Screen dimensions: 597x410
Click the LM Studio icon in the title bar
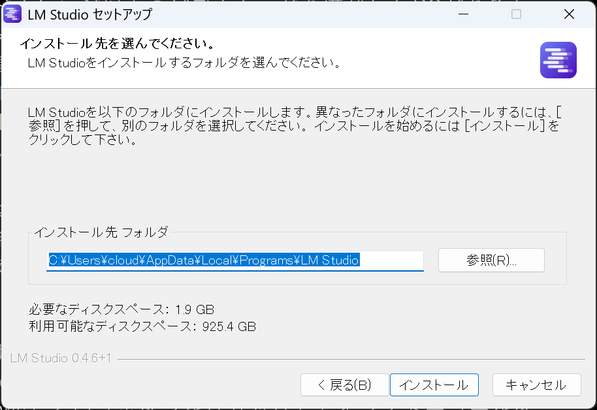[12, 13]
